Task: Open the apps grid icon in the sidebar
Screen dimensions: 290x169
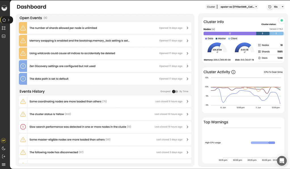Action: [3, 28]
